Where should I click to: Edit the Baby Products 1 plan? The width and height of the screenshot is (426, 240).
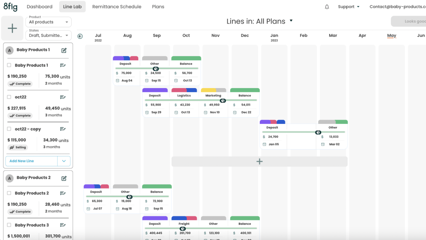click(64, 50)
